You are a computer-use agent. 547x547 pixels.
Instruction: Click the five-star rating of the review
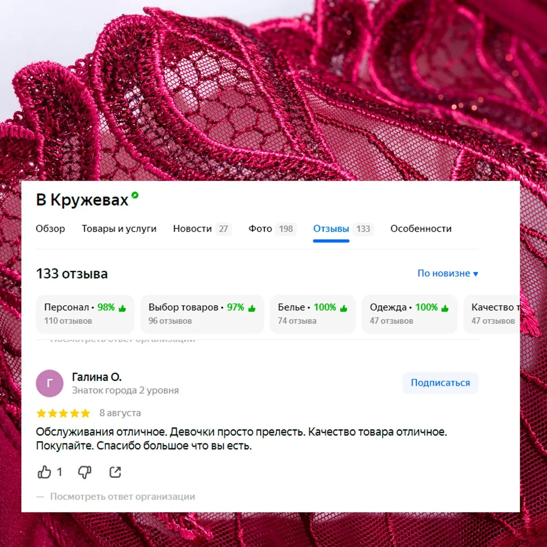click(63, 413)
